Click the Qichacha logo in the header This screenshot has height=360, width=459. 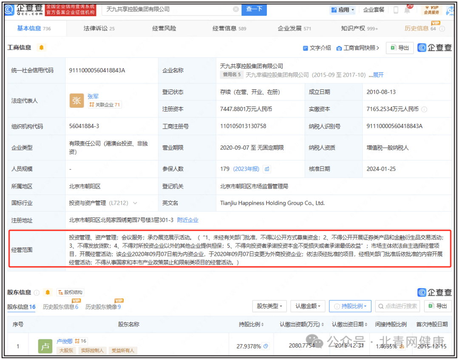point(24,10)
